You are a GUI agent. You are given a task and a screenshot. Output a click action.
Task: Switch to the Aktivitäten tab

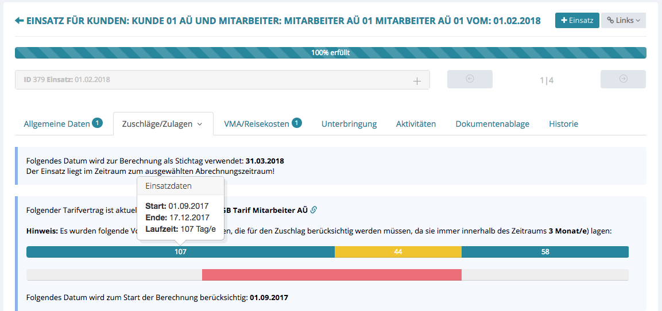416,124
